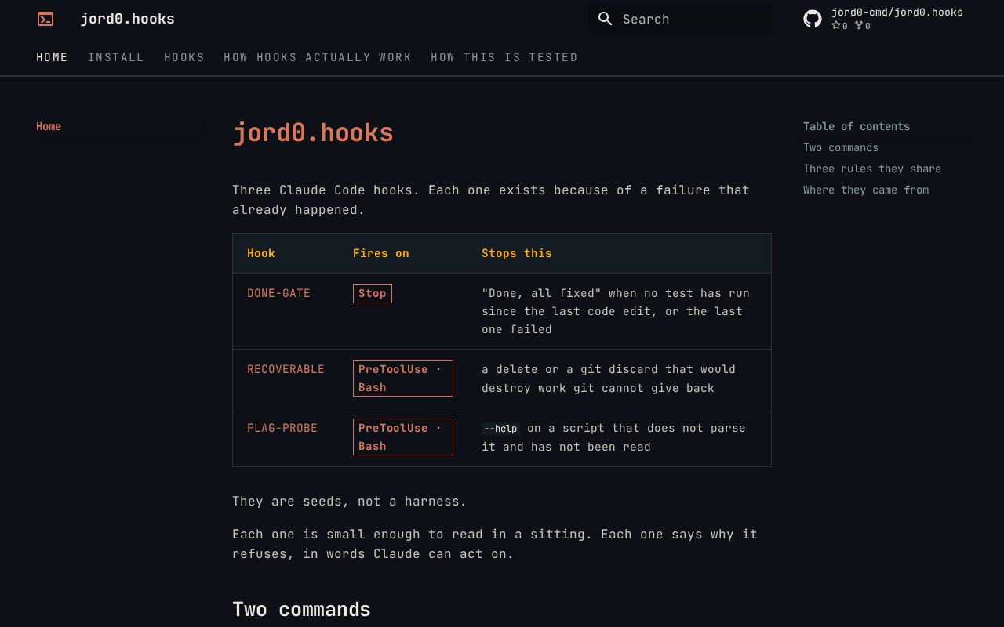Focus the Search input field
The height and width of the screenshot is (627, 1004).
(x=680, y=19)
